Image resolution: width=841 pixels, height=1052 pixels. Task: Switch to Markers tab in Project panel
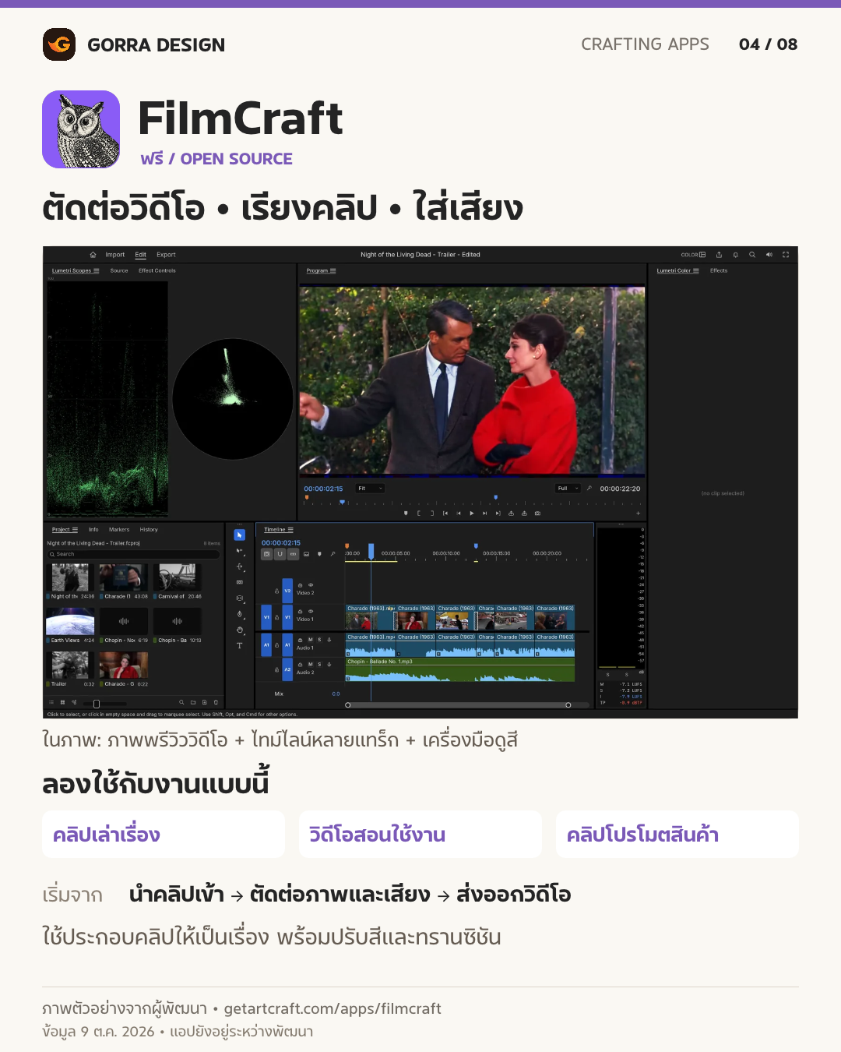click(x=119, y=529)
